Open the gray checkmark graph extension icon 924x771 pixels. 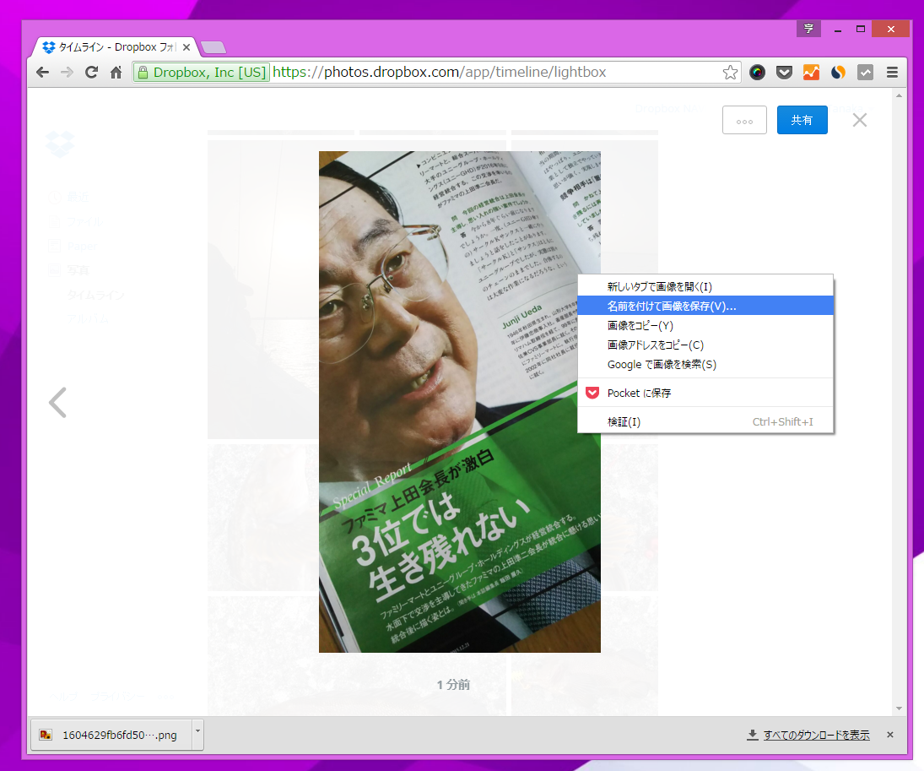pos(865,73)
